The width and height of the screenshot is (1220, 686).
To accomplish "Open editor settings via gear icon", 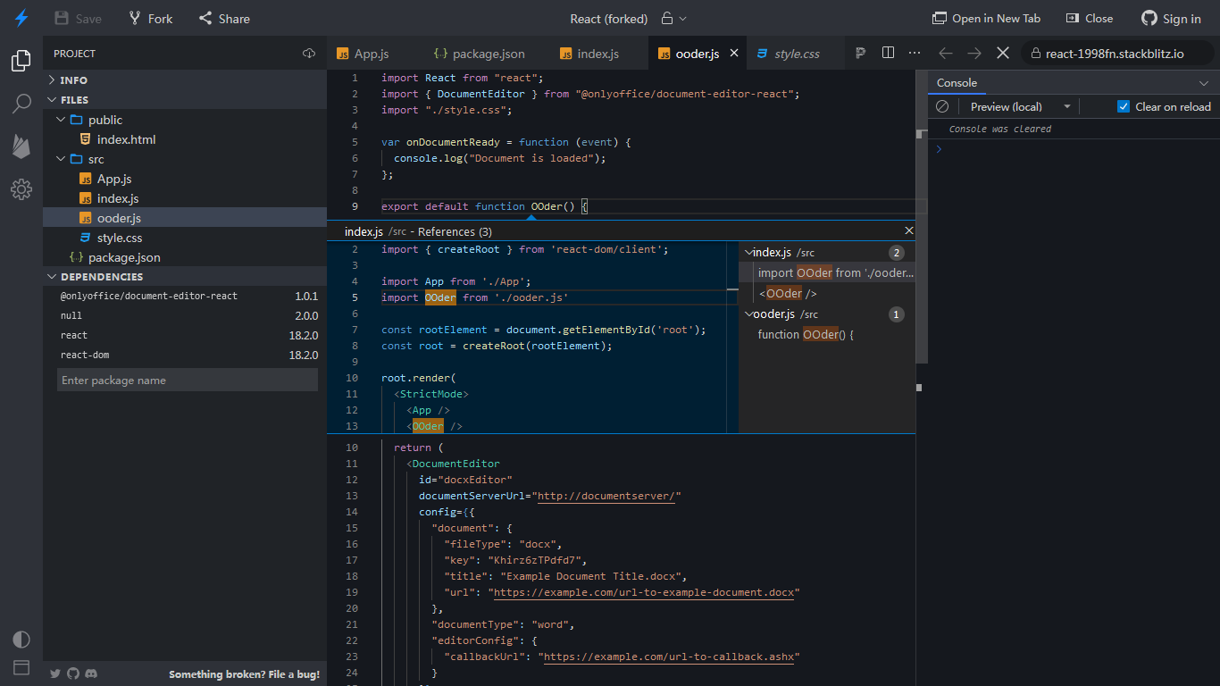I will pyautogui.click(x=21, y=189).
